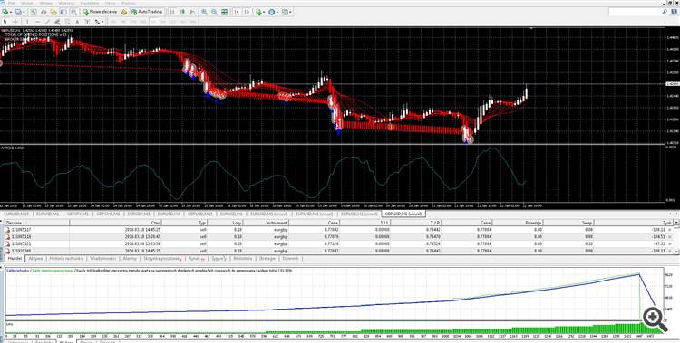680x343 pixels.
Task: Open the Market Watch toolbar icon
Action: (x=34, y=12)
